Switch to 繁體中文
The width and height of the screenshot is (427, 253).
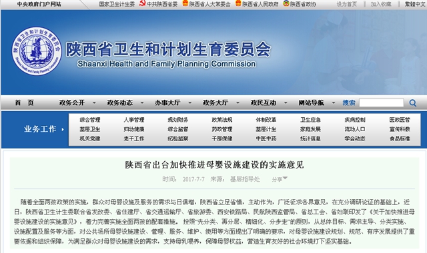coord(415,4)
